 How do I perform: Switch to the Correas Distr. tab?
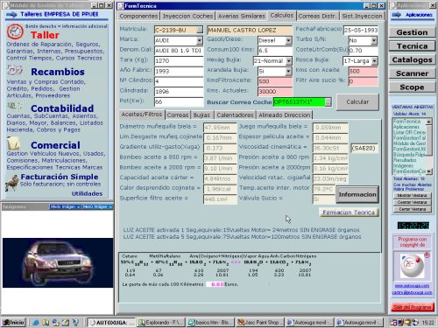(x=317, y=16)
